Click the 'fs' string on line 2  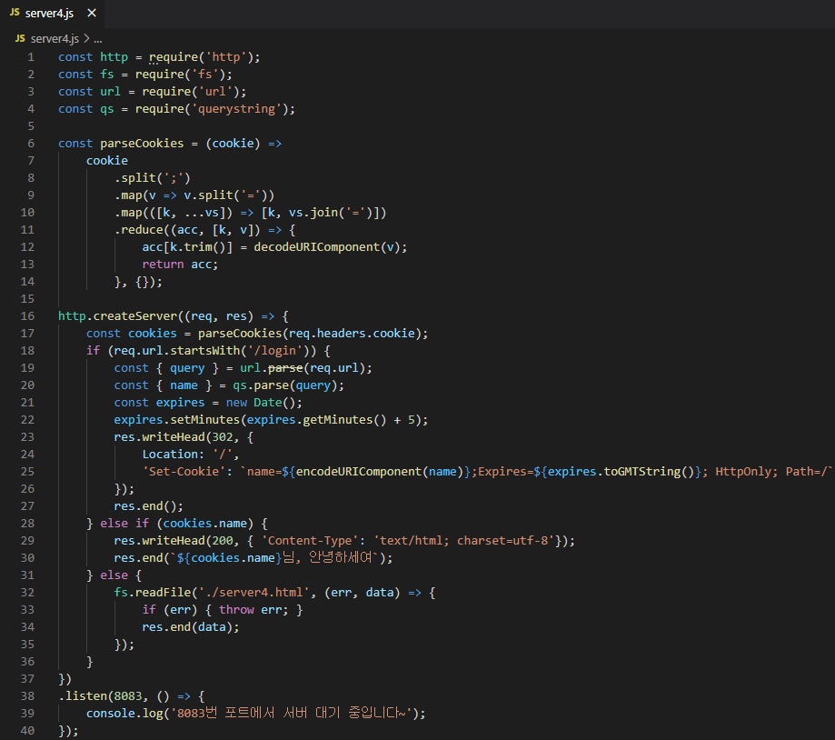pyautogui.click(x=205, y=74)
